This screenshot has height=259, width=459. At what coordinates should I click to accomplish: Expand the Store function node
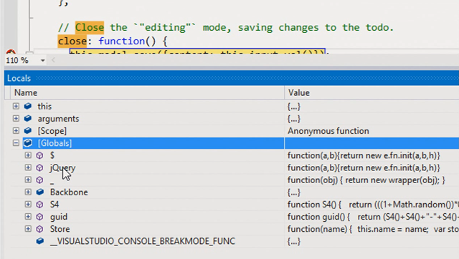(x=28, y=229)
